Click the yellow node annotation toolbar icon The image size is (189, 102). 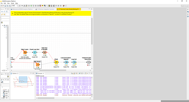(x=42, y=6)
